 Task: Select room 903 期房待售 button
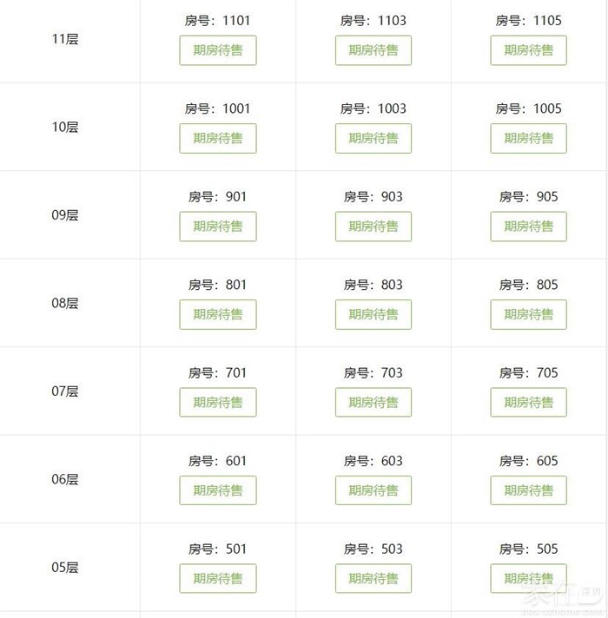[x=373, y=227]
